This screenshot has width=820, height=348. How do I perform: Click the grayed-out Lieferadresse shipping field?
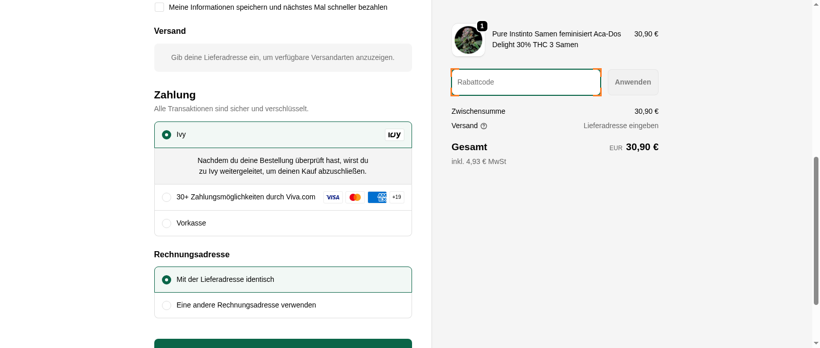pos(282,57)
